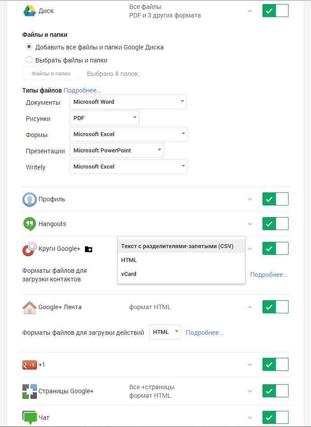Open 'Подробнее...' link next to Типы файлов
311x427 pixels.
tap(82, 90)
